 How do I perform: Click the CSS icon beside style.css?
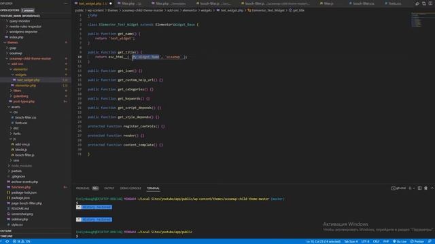point(9,224)
